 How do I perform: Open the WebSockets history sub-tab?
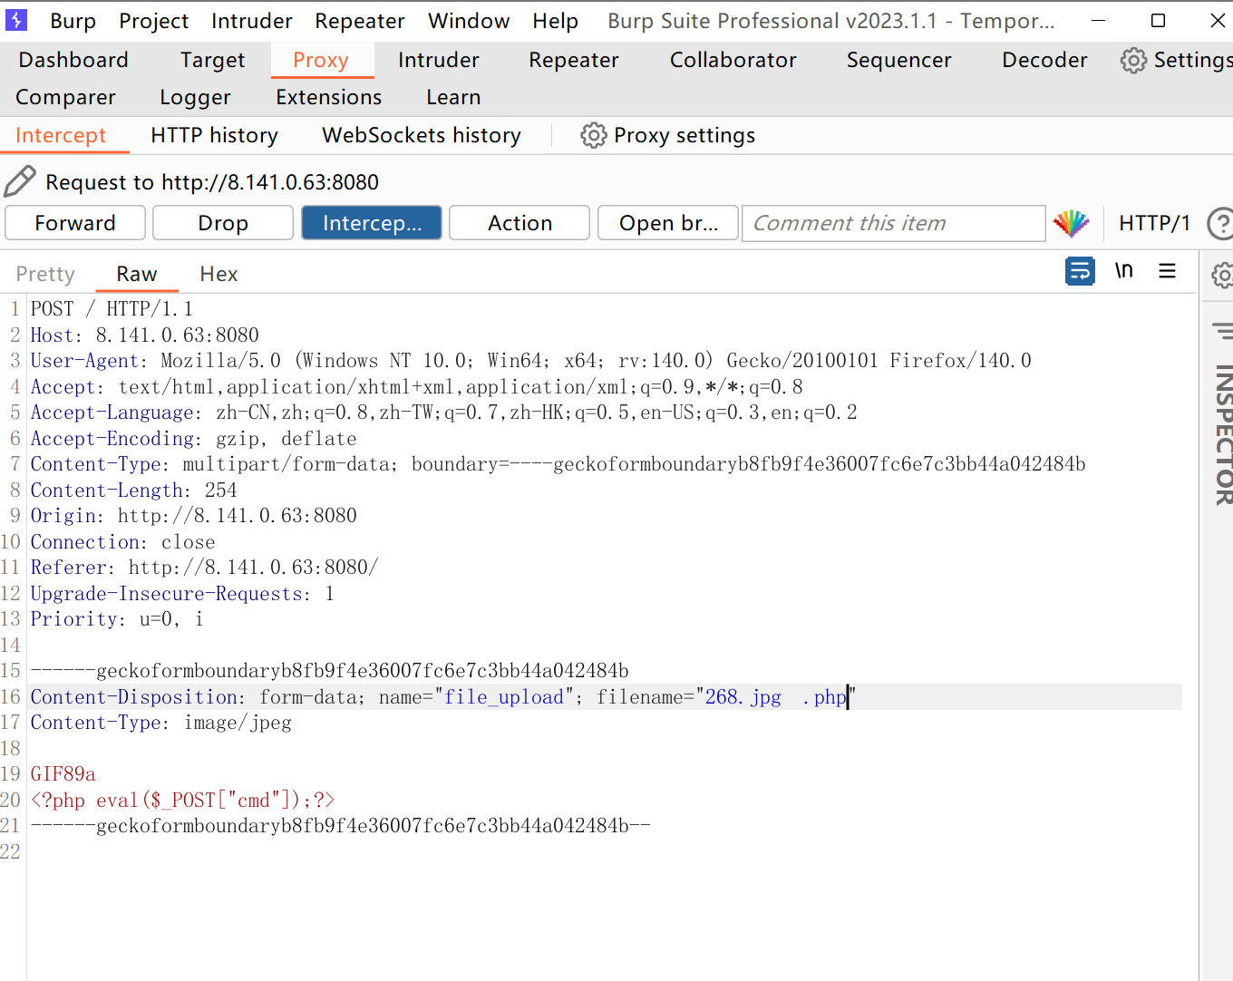point(422,135)
